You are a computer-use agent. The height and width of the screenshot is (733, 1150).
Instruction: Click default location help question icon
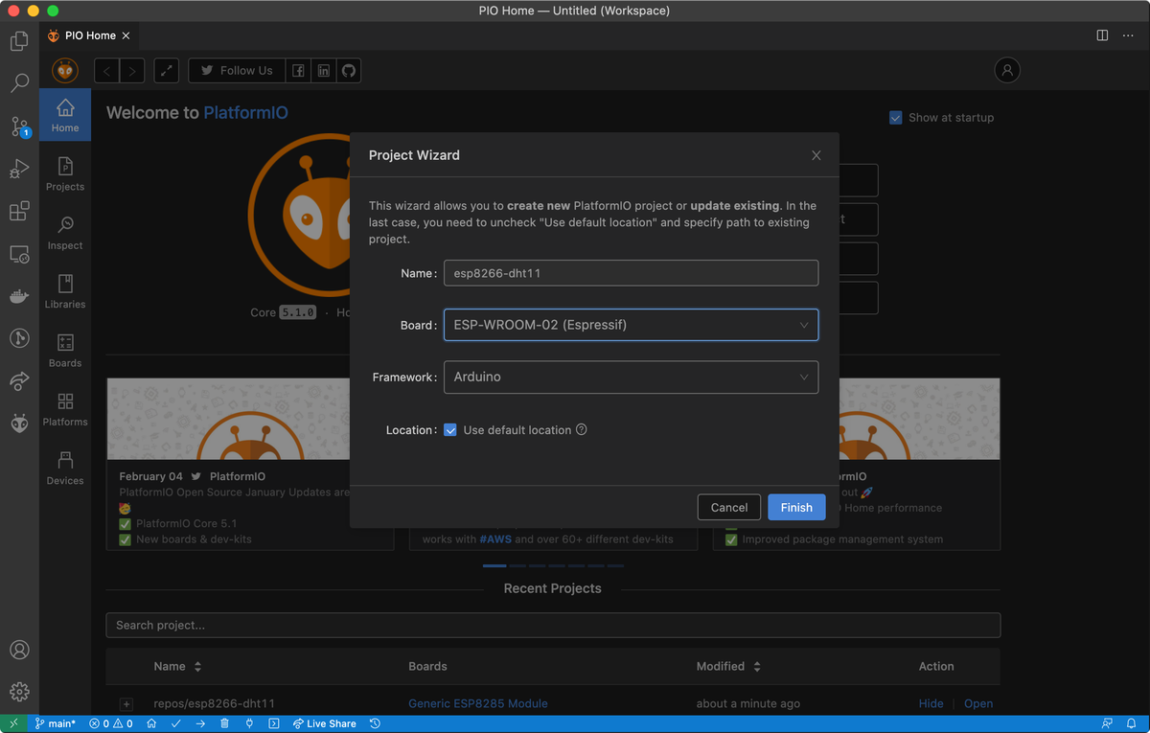[x=581, y=430]
